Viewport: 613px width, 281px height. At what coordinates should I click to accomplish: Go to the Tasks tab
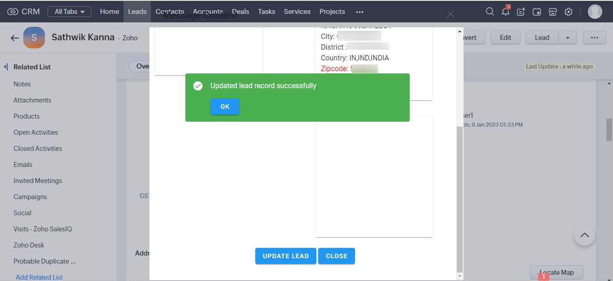tap(267, 12)
